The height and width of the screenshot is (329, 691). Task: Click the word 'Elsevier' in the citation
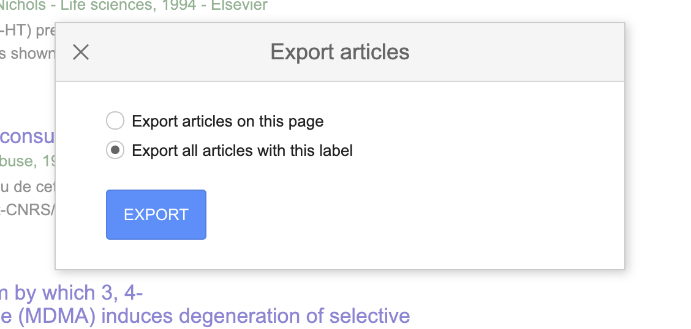coord(239,6)
